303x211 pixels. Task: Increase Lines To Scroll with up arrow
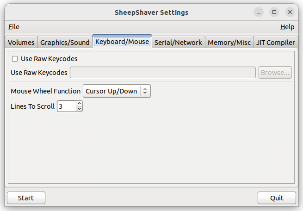[79, 104]
